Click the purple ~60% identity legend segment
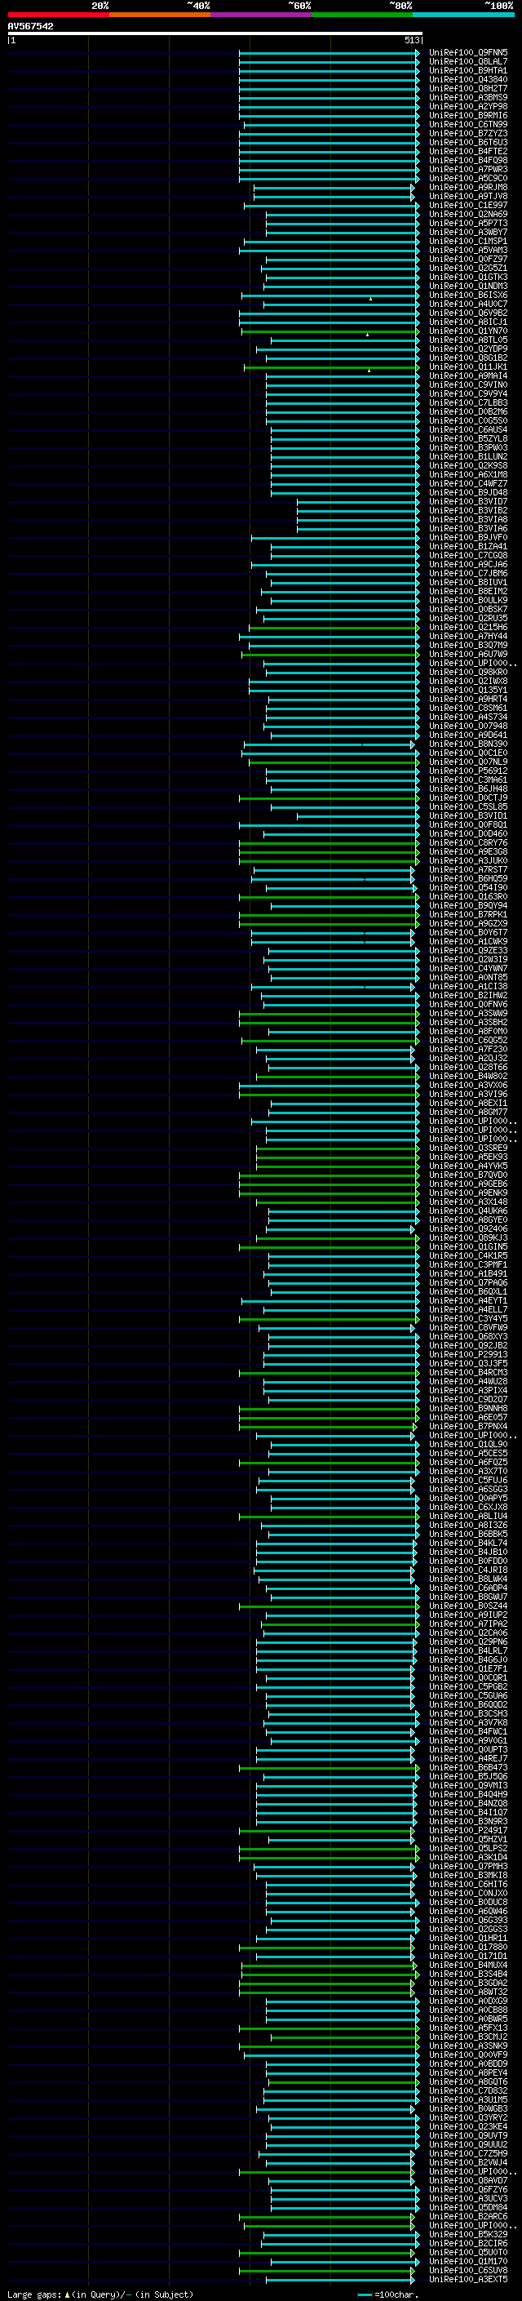This screenshot has width=522, height=2301. [x=262, y=15]
